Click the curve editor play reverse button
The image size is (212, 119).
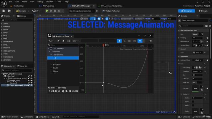point(63,91)
